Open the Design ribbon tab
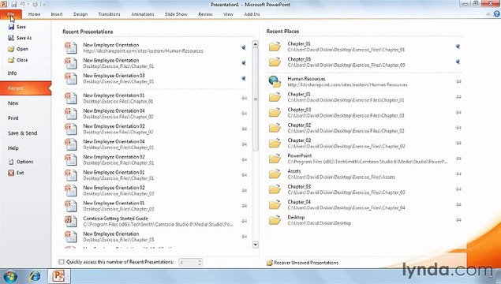Image resolution: width=501 pixels, height=284 pixels. coord(80,14)
